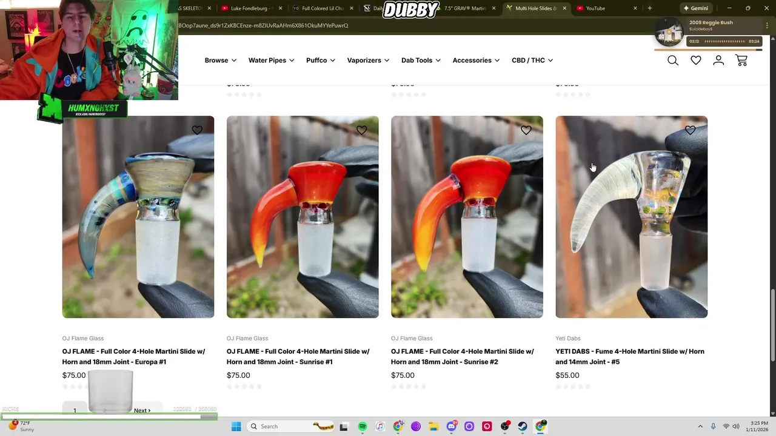Open the account profile icon
The image size is (776, 436).
[718, 61]
